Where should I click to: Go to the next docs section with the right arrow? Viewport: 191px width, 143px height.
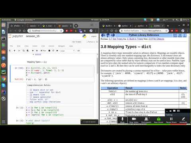point(113,35)
